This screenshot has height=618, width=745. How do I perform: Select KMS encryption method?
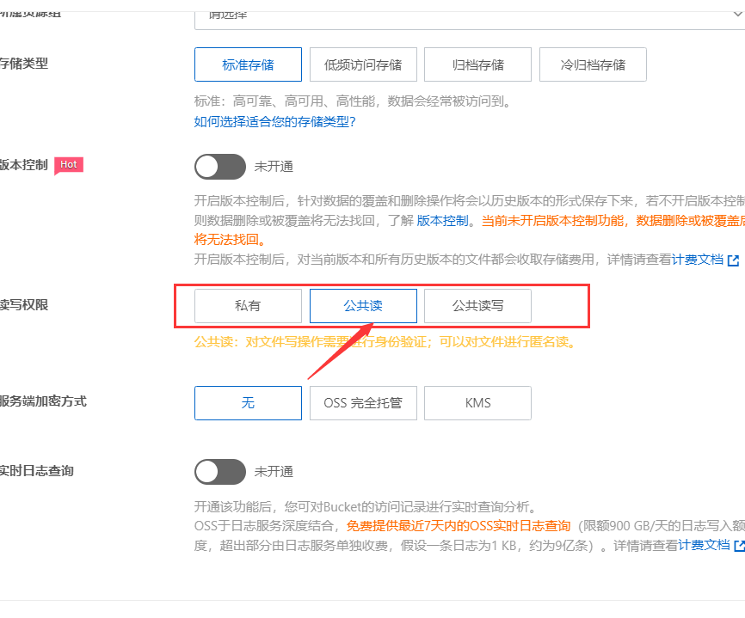tap(477, 403)
